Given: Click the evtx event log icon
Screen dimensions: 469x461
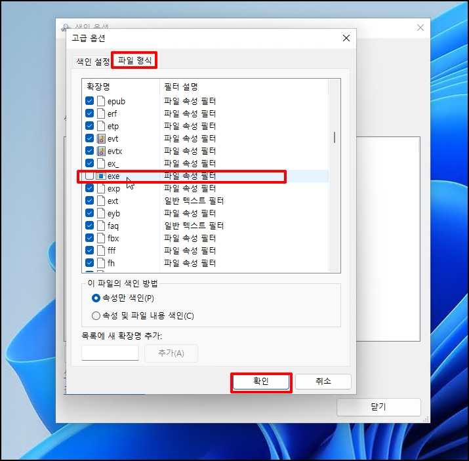Looking at the screenshot, I should [x=101, y=151].
